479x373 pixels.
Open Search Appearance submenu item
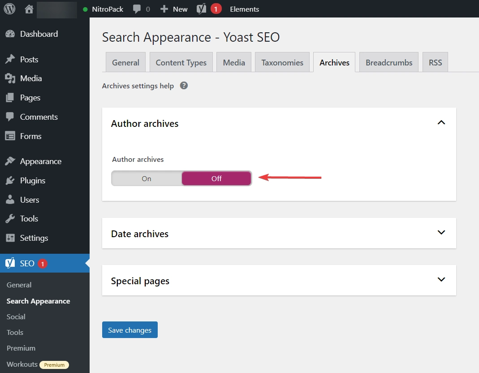pos(38,301)
